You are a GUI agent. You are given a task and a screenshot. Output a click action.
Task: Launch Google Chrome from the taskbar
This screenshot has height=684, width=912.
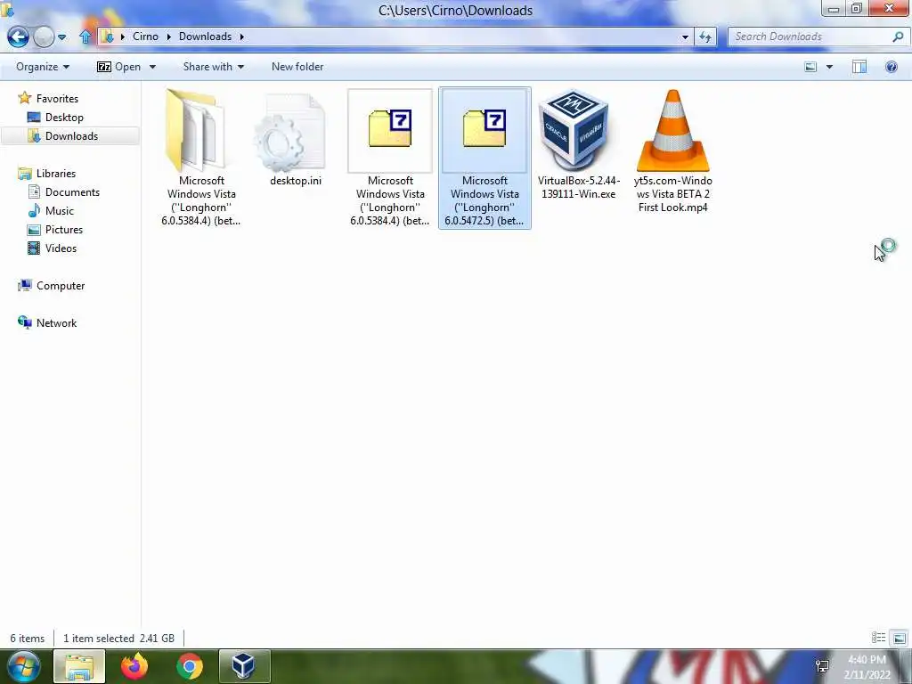click(x=190, y=666)
